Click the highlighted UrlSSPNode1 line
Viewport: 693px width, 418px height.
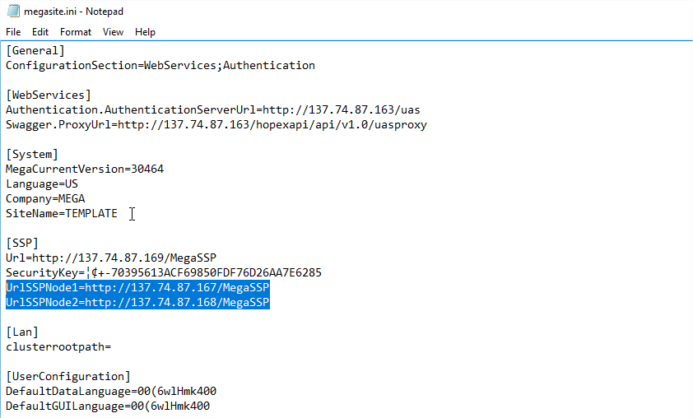point(137,288)
